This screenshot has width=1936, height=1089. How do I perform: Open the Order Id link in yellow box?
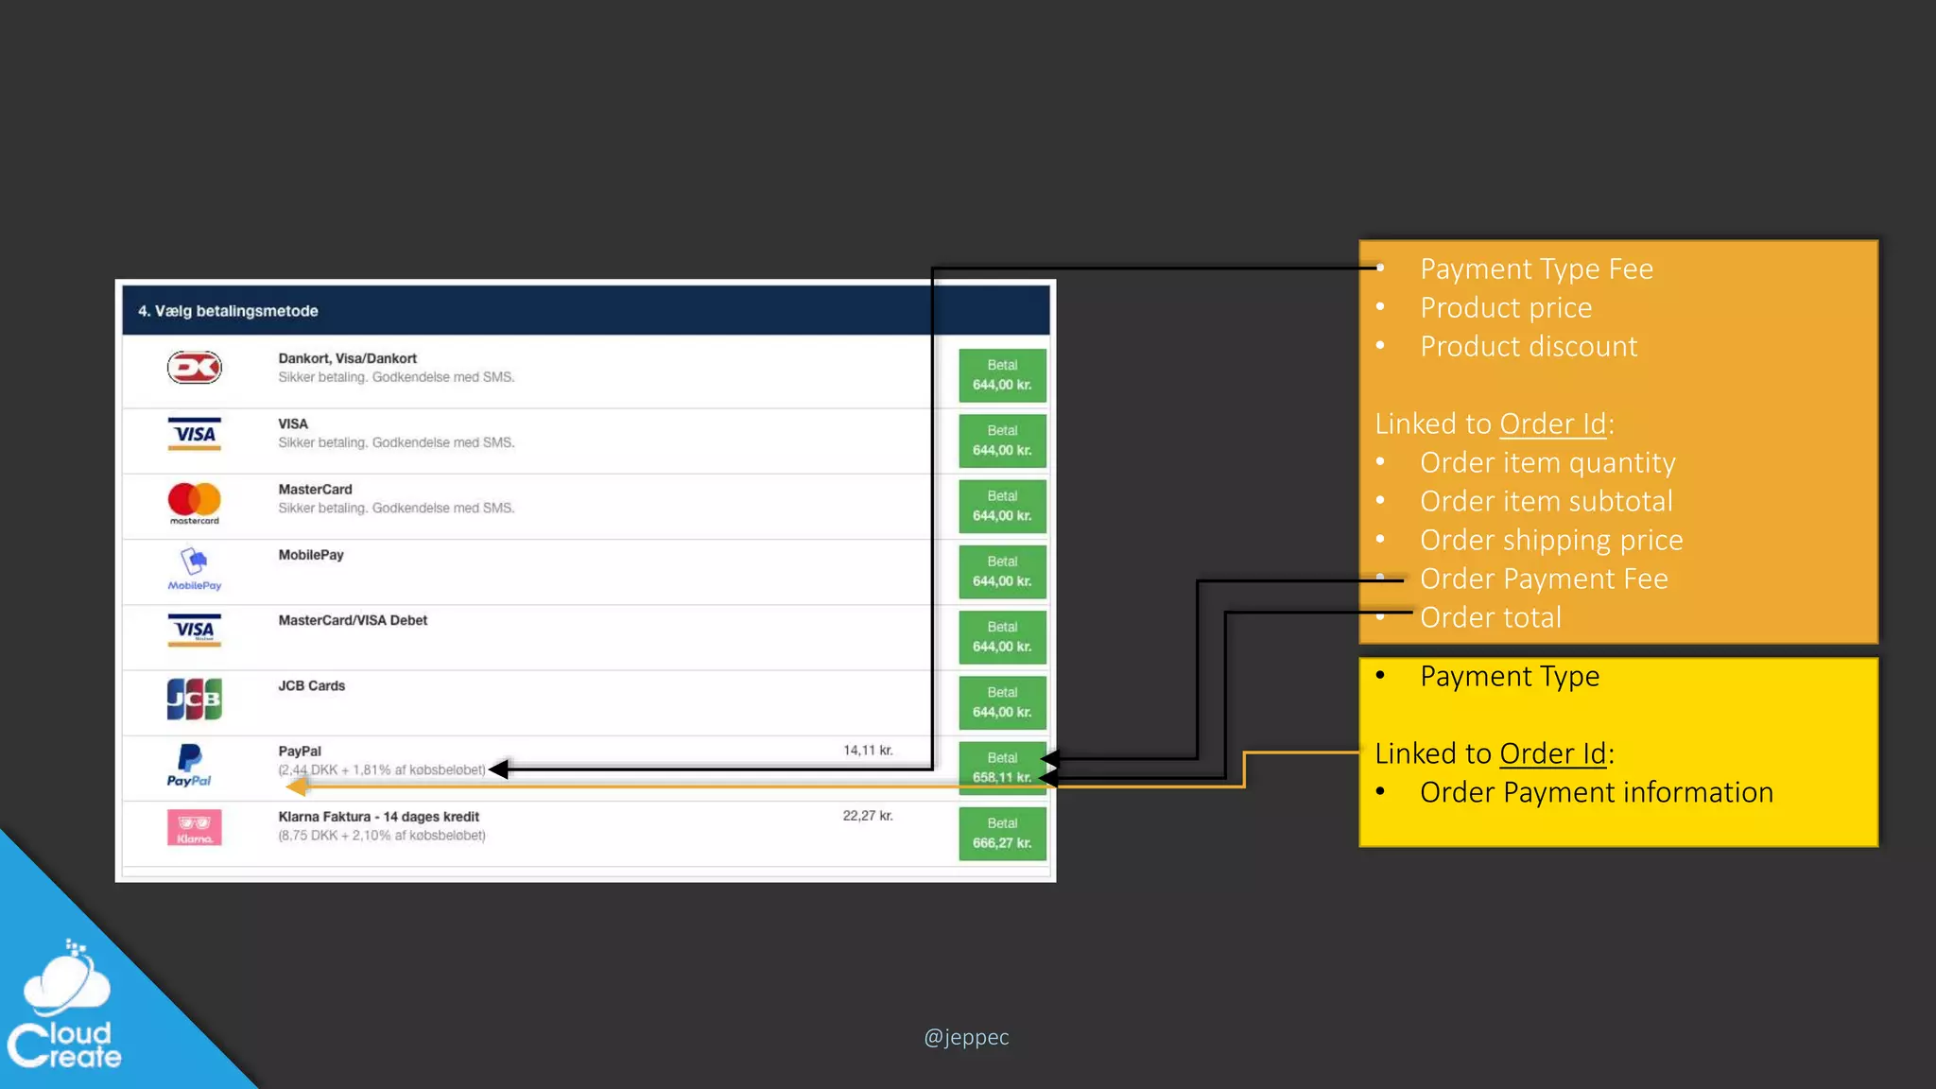(1552, 753)
